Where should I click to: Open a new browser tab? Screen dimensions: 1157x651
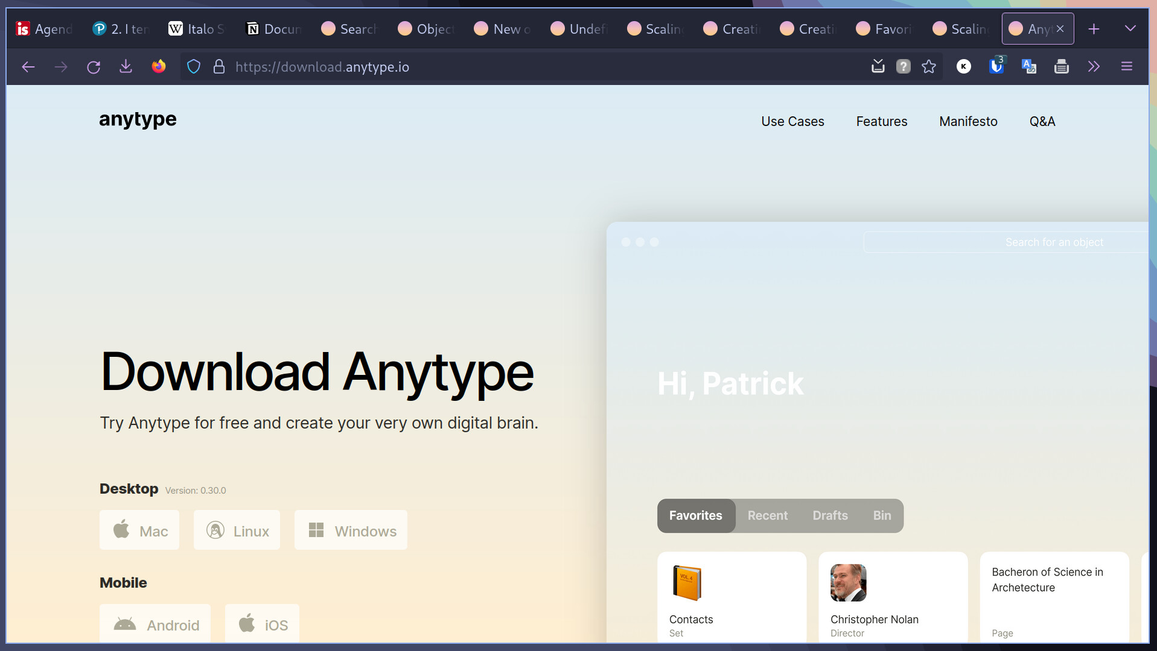1094,29
